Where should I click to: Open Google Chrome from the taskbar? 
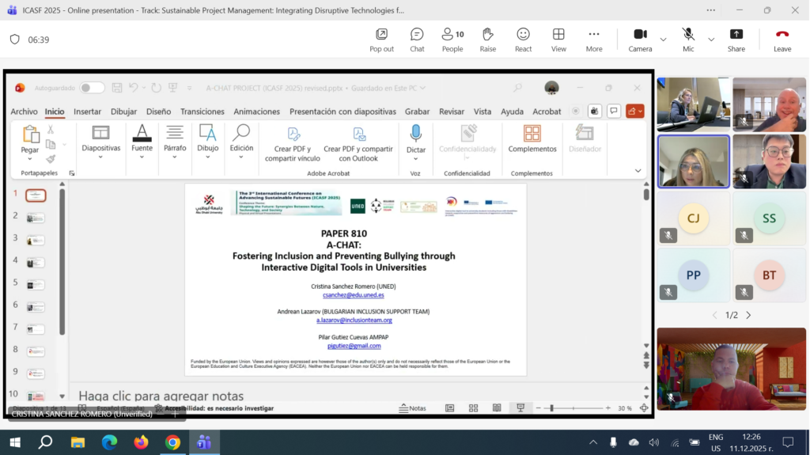(172, 442)
